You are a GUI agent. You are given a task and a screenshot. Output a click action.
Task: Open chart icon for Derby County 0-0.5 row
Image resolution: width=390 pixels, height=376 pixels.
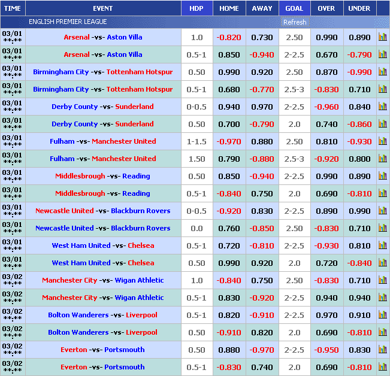(x=383, y=107)
